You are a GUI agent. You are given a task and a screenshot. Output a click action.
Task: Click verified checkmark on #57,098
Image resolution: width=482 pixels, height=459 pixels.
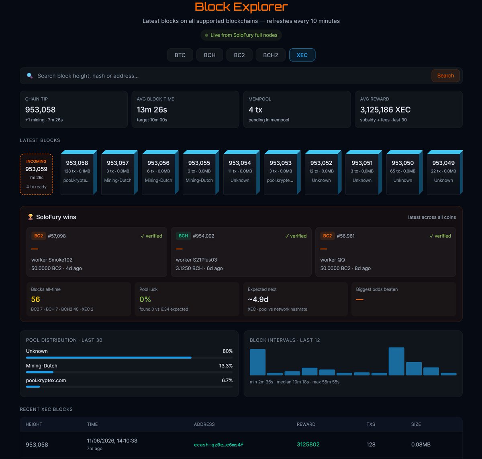151,236
